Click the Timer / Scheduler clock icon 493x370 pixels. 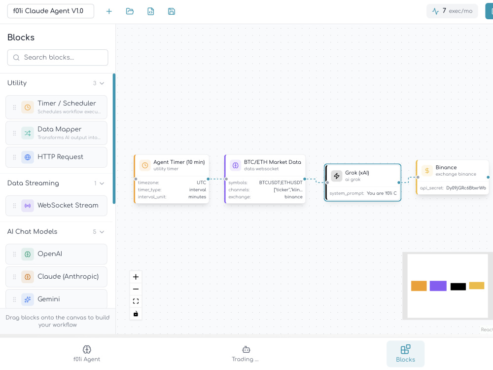[28, 107]
